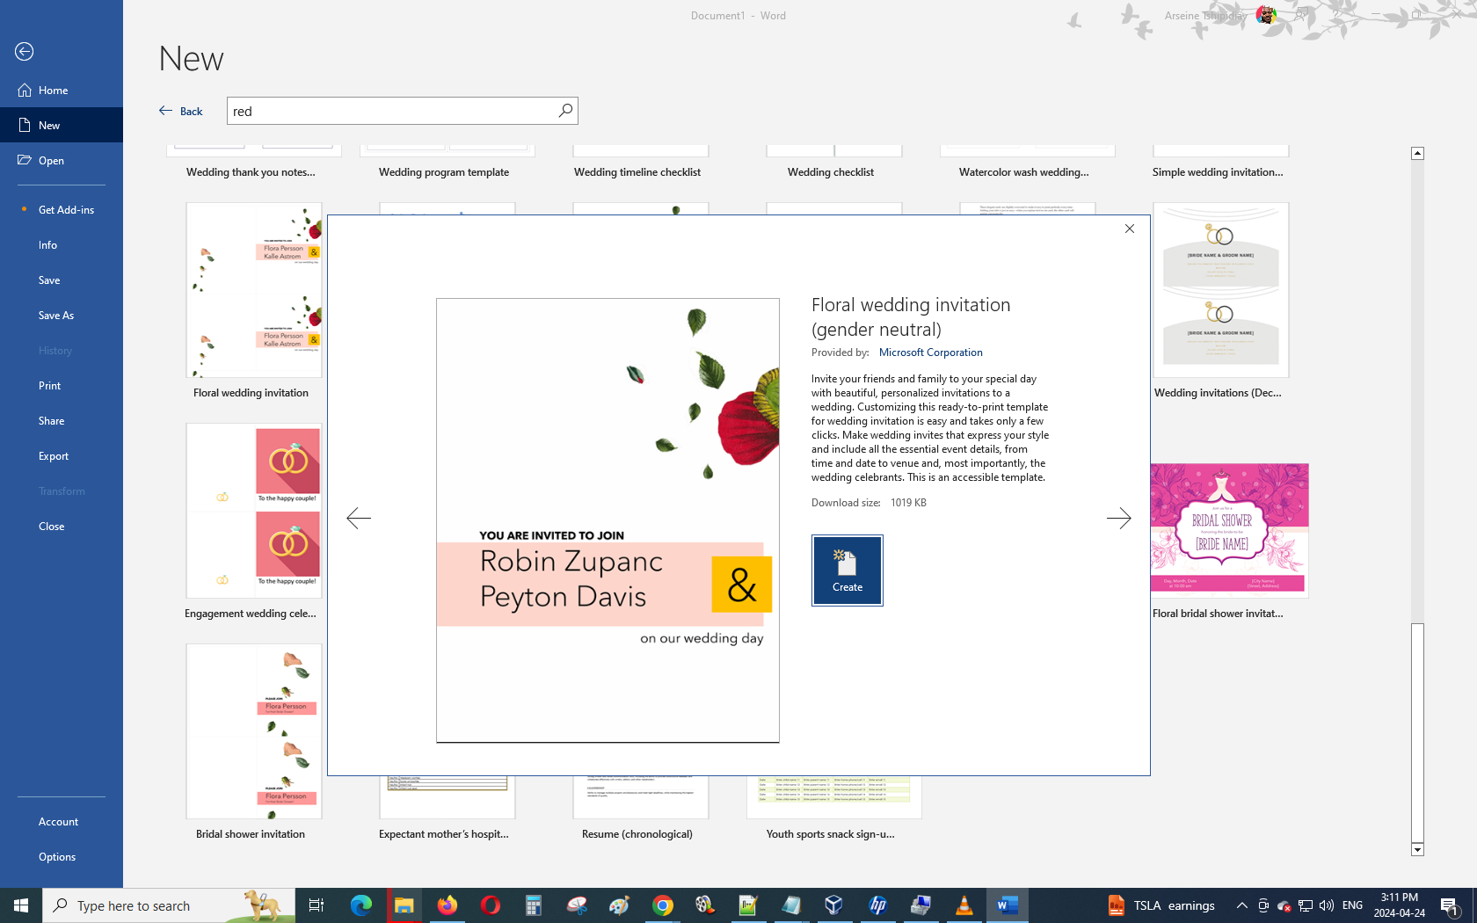This screenshot has width=1477, height=923.
Task: Click the template search input field
Action: click(x=391, y=111)
